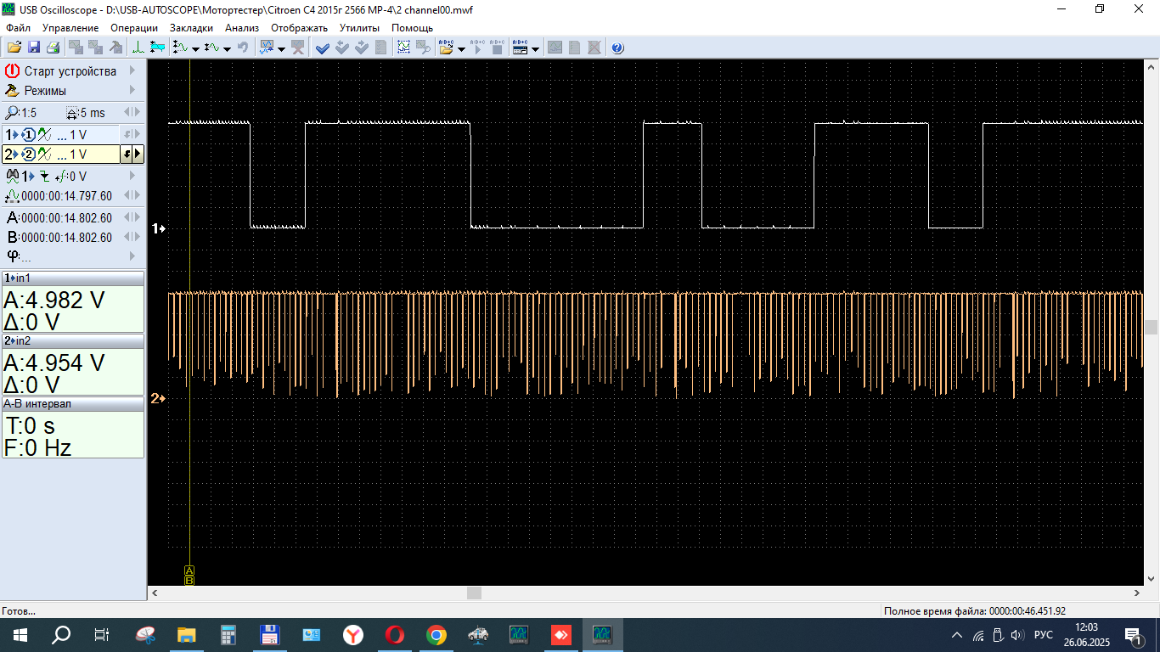Click the dotted selection waveform icon
1160x652 pixels.
tap(404, 48)
